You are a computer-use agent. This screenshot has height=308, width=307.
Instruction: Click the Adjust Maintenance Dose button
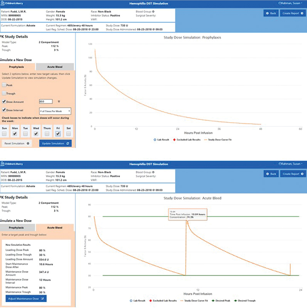[26, 299]
